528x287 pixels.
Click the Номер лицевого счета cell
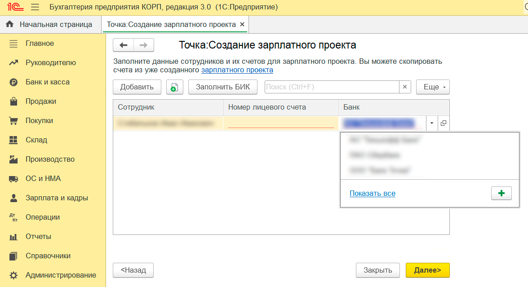(280, 123)
